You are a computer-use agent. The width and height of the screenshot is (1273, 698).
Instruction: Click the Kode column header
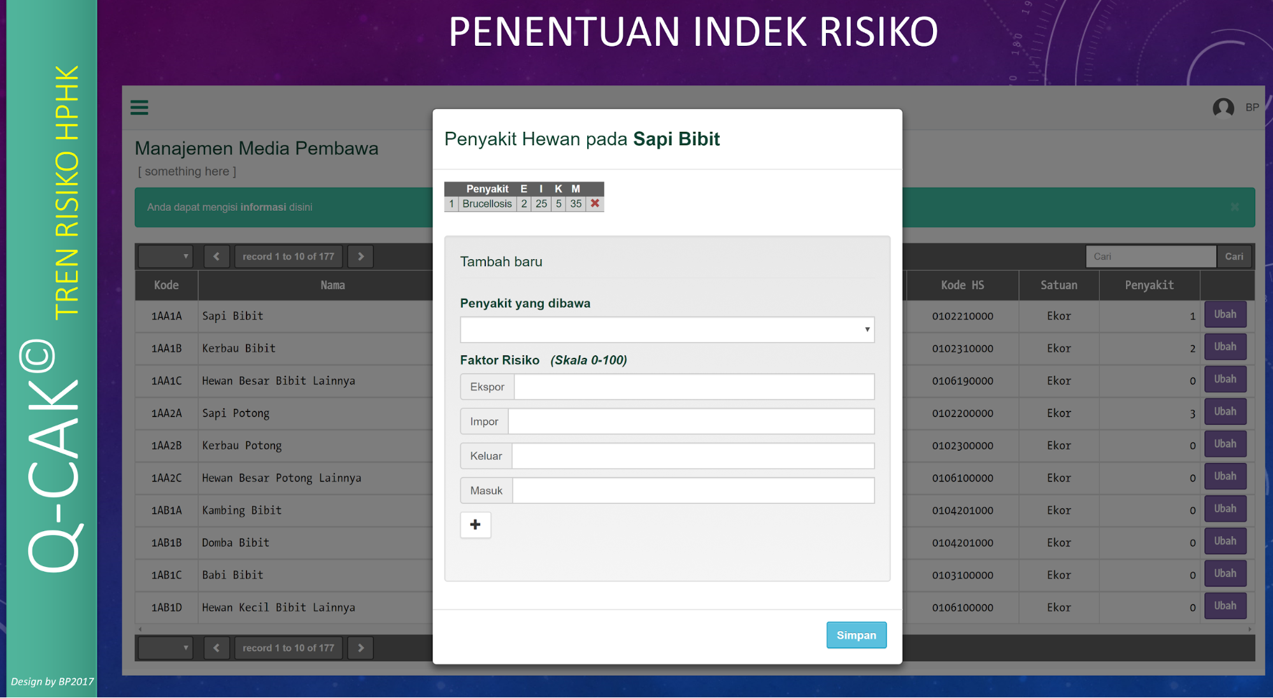[166, 285]
